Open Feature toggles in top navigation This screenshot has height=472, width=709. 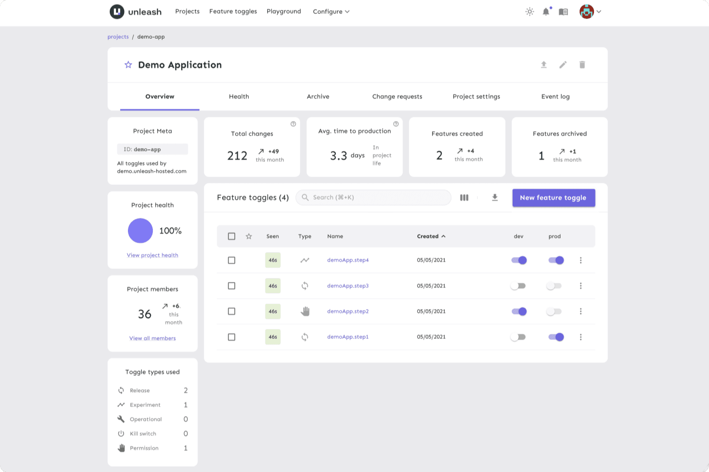tap(233, 11)
